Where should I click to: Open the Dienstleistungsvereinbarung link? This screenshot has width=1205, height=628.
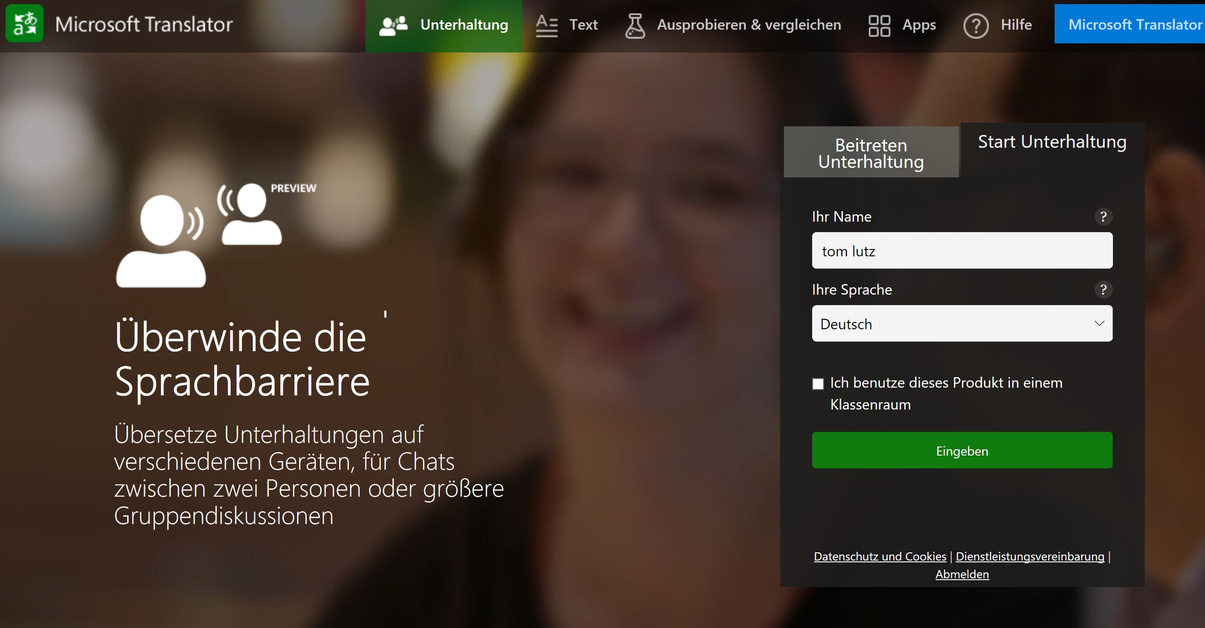coord(1030,556)
